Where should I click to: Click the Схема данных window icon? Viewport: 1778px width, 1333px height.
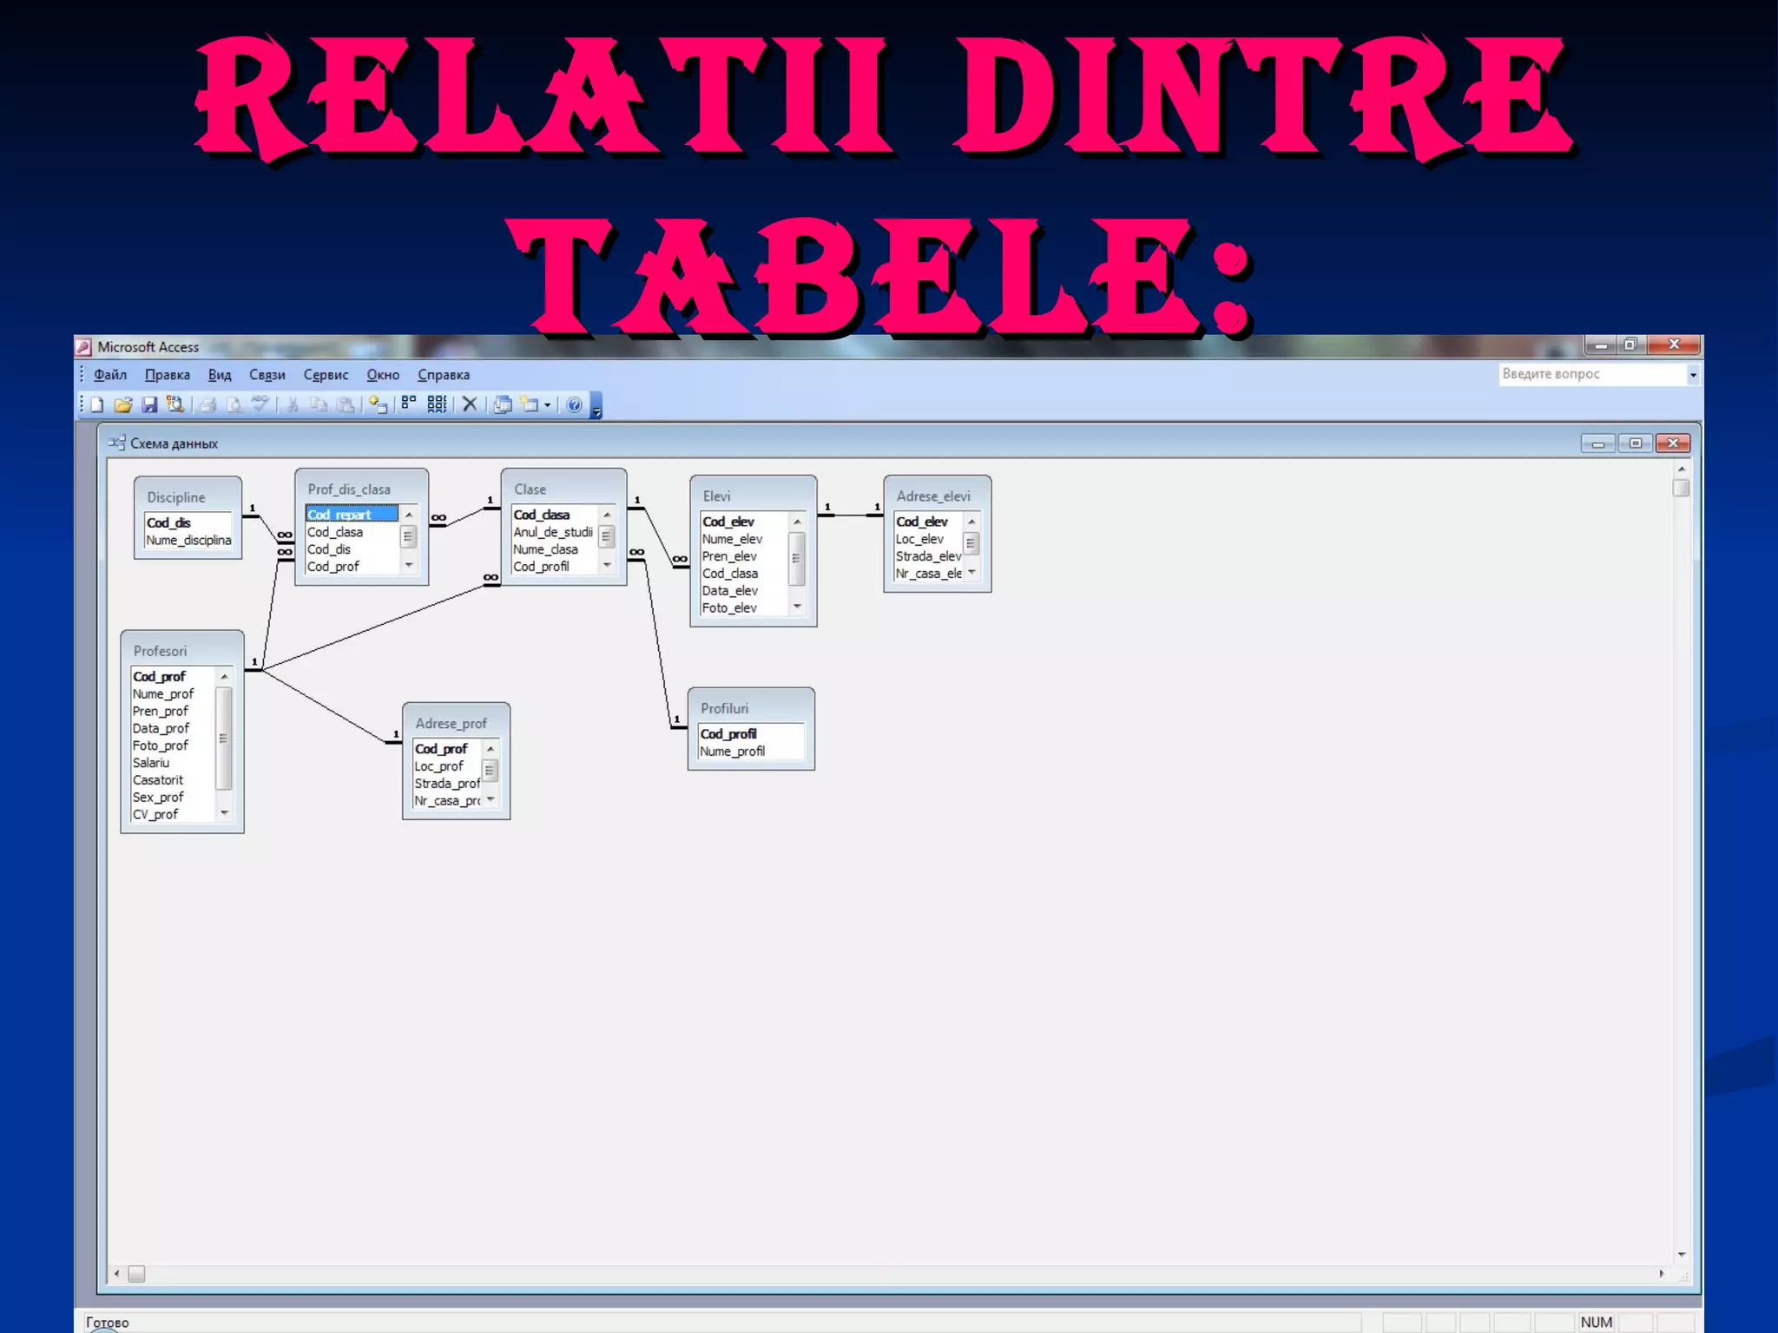(x=117, y=443)
